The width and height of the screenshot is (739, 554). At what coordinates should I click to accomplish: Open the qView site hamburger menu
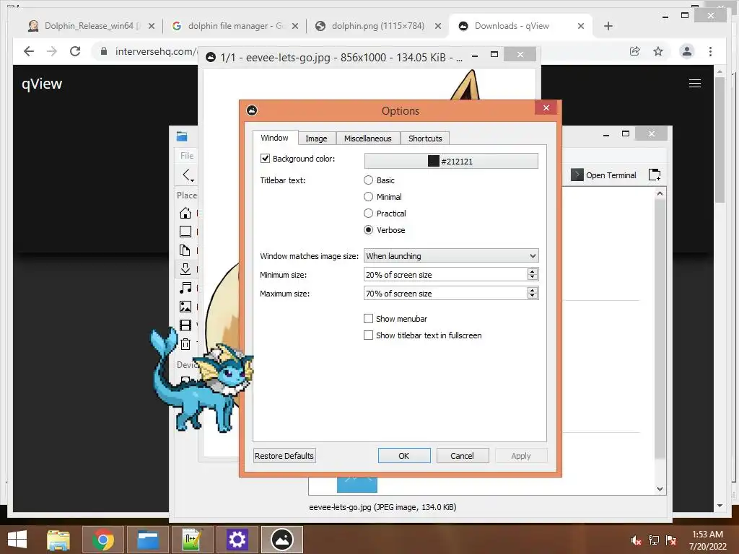695,84
